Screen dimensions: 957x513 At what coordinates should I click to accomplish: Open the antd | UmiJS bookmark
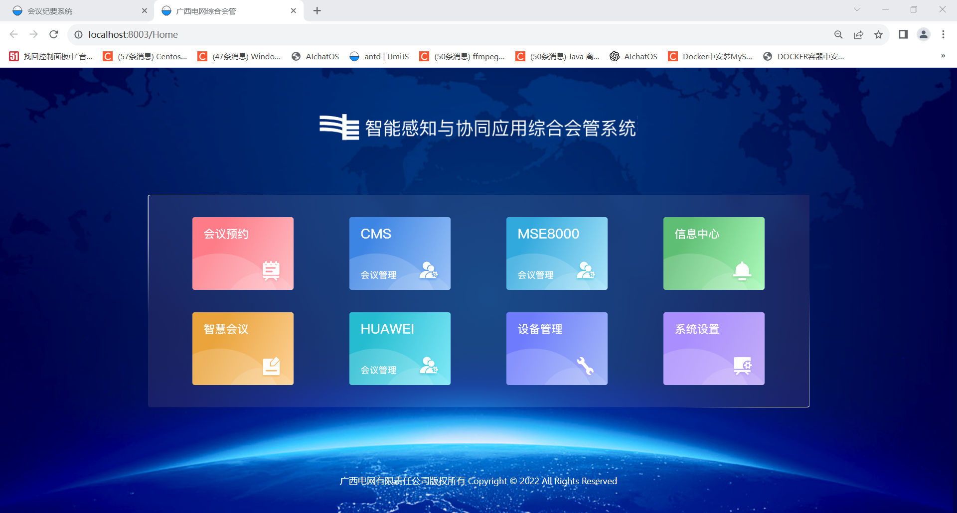[x=379, y=56]
